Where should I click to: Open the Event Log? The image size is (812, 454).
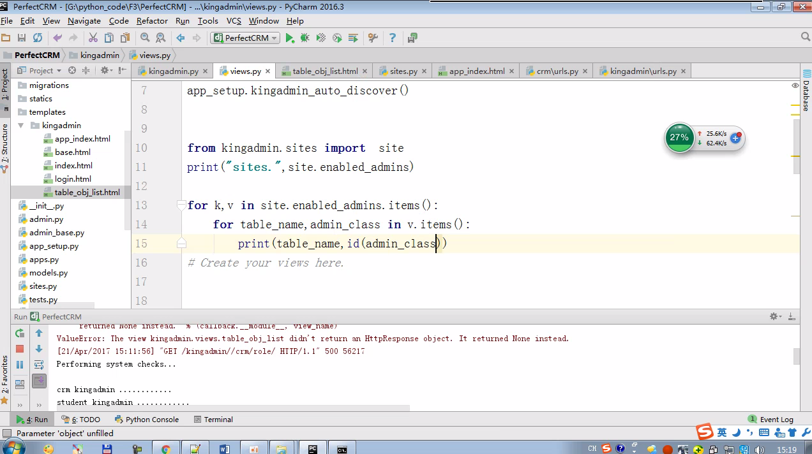(x=771, y=420)
